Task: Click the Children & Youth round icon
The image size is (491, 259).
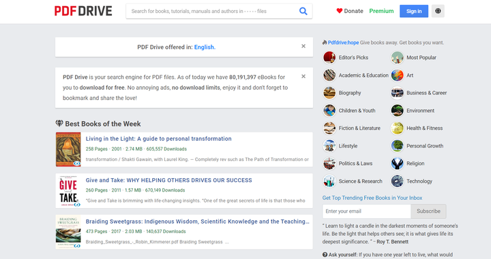Action: click(x=329, y=110)
